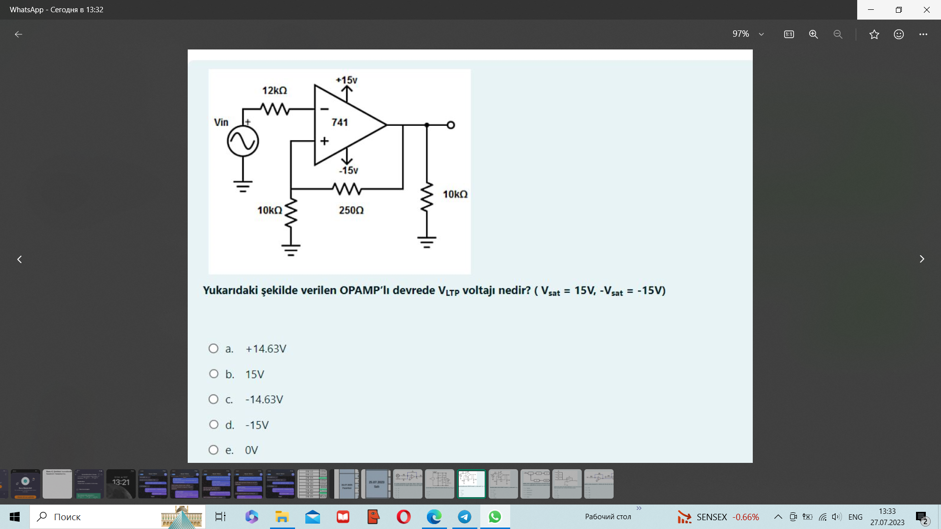Open Opera browser from the taskbar
The height and width of the screenshot is (529, 941).
[x=404, y=517]
